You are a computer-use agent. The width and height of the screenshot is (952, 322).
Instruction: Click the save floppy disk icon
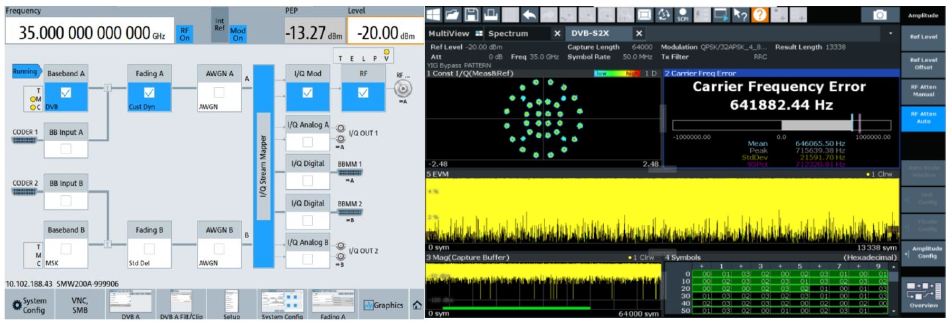(472, 15)
